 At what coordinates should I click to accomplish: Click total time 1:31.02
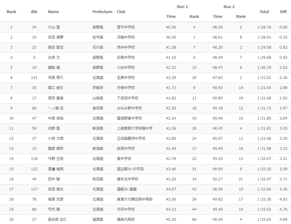pos(264,78)
